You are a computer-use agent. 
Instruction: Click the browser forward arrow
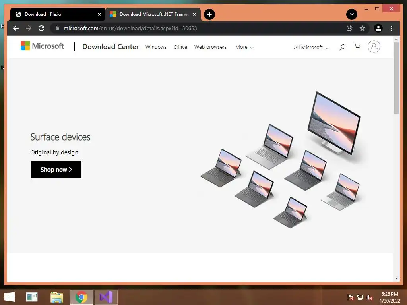pos(29,28)
